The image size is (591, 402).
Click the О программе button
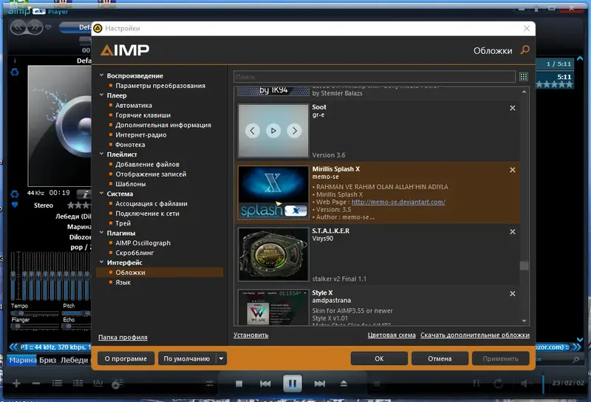pyautogui.click(x=126, y=358)
